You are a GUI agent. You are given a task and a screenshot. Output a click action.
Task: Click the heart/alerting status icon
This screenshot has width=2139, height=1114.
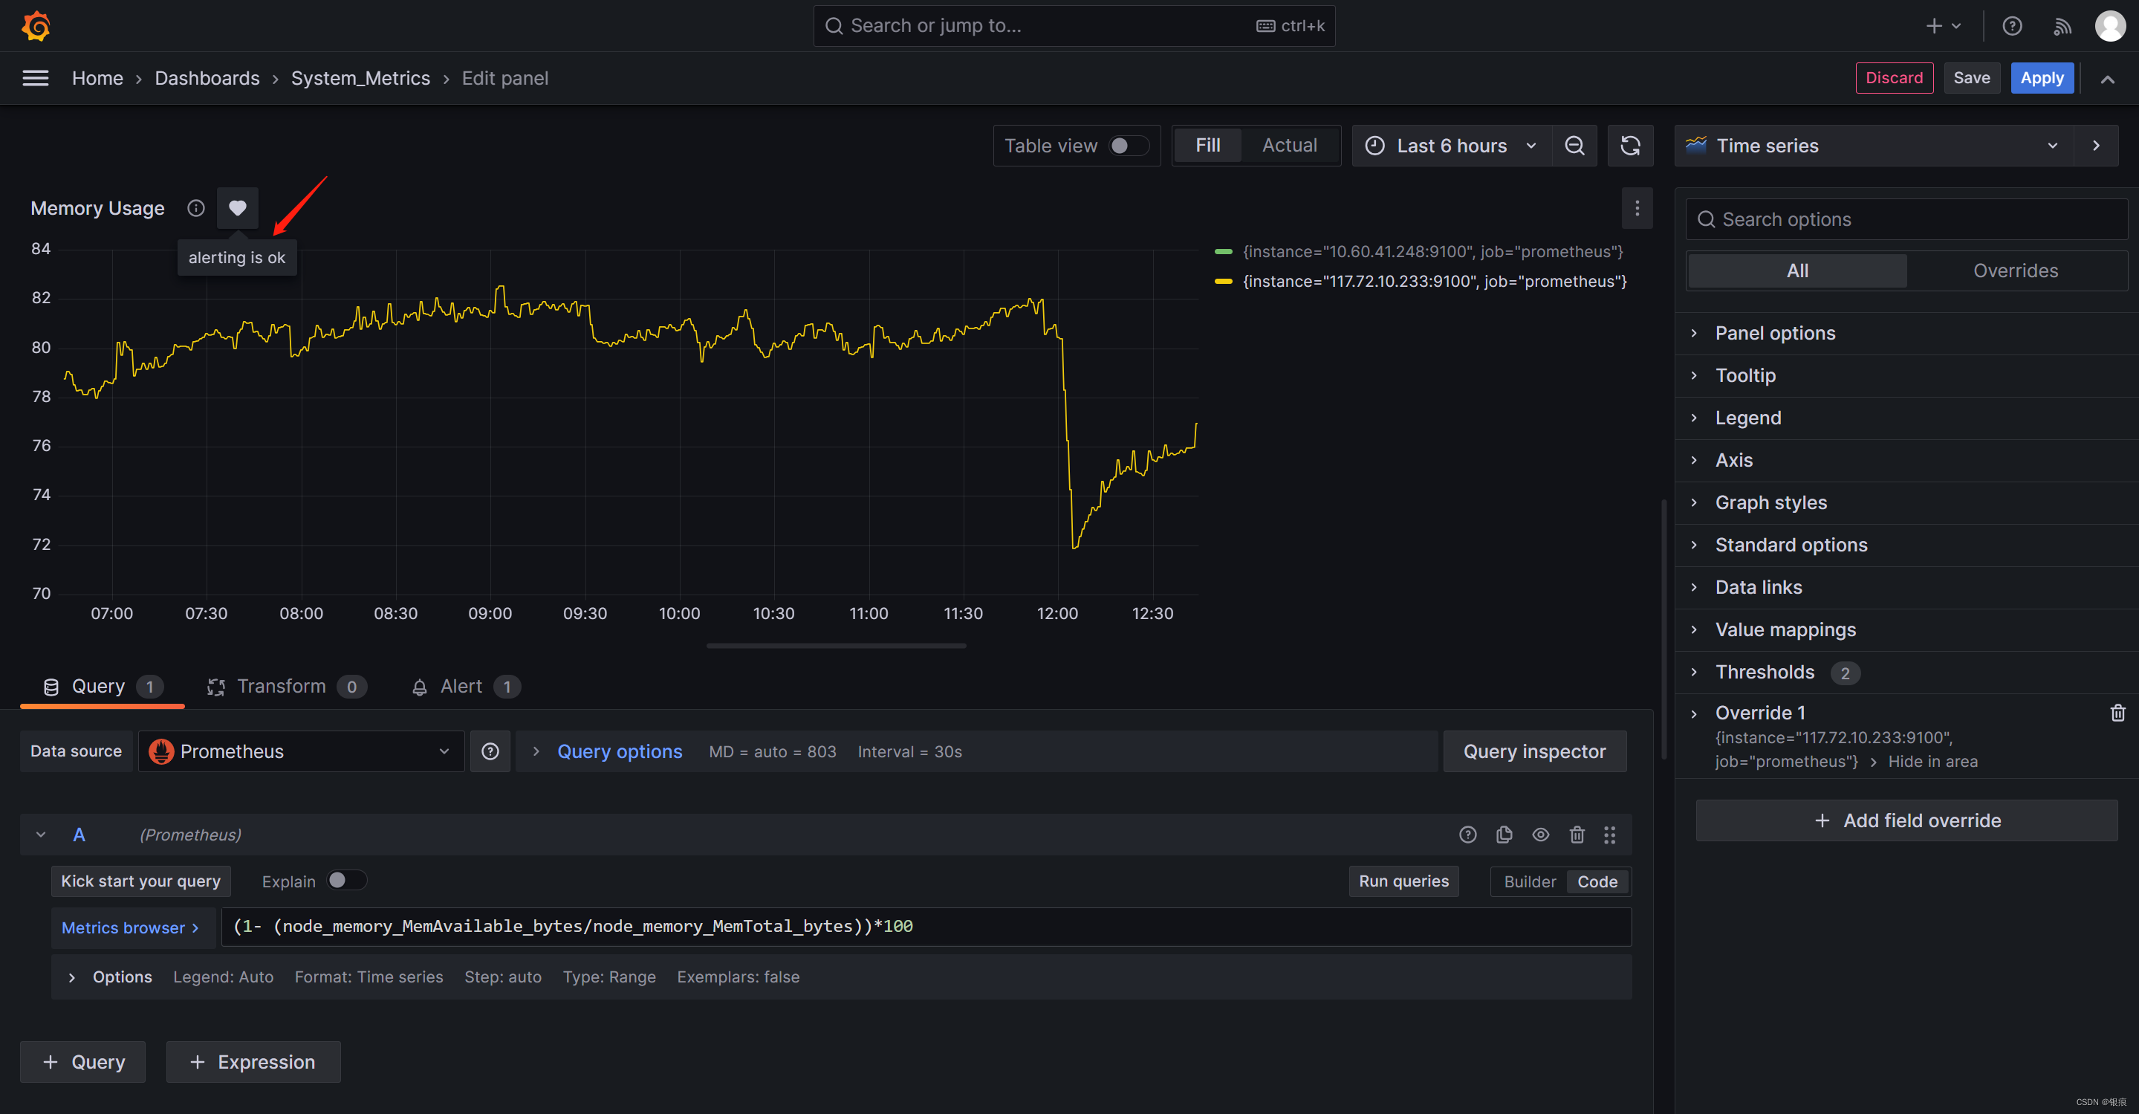click(236, 208)
